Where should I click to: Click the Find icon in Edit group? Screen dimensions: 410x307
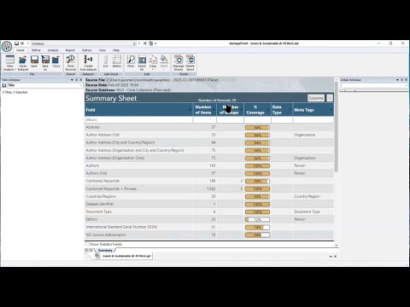pyautogui.click(x=131, y=61)
